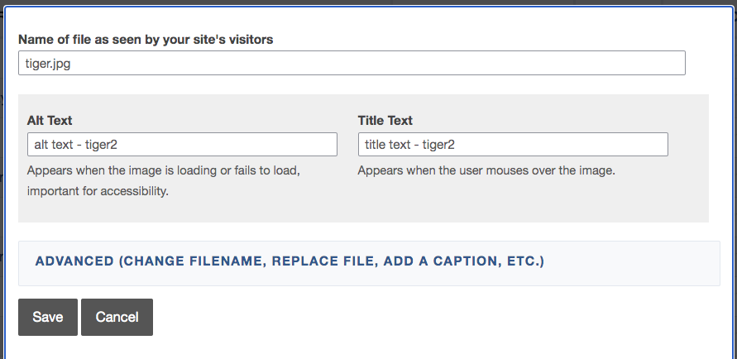Screen dimensions: 737x359
Task: Click blank right end of filename input field
Action: pos(611,63)
